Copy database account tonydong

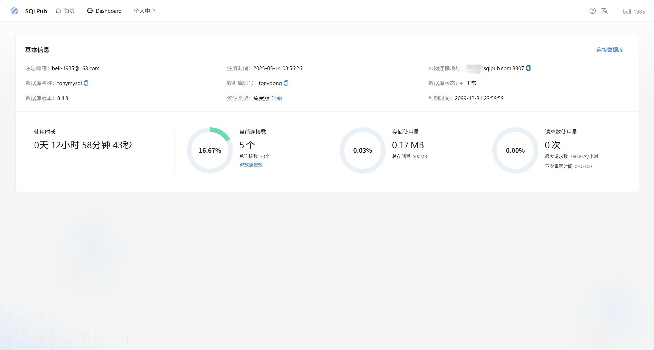click(x=286, y=83)
